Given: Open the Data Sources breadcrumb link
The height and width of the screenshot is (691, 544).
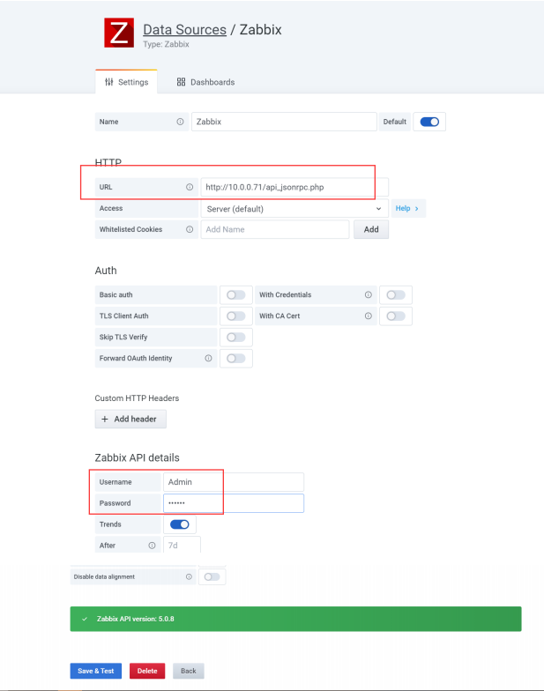Looking at the screenshot, I should tap(185, 30).
